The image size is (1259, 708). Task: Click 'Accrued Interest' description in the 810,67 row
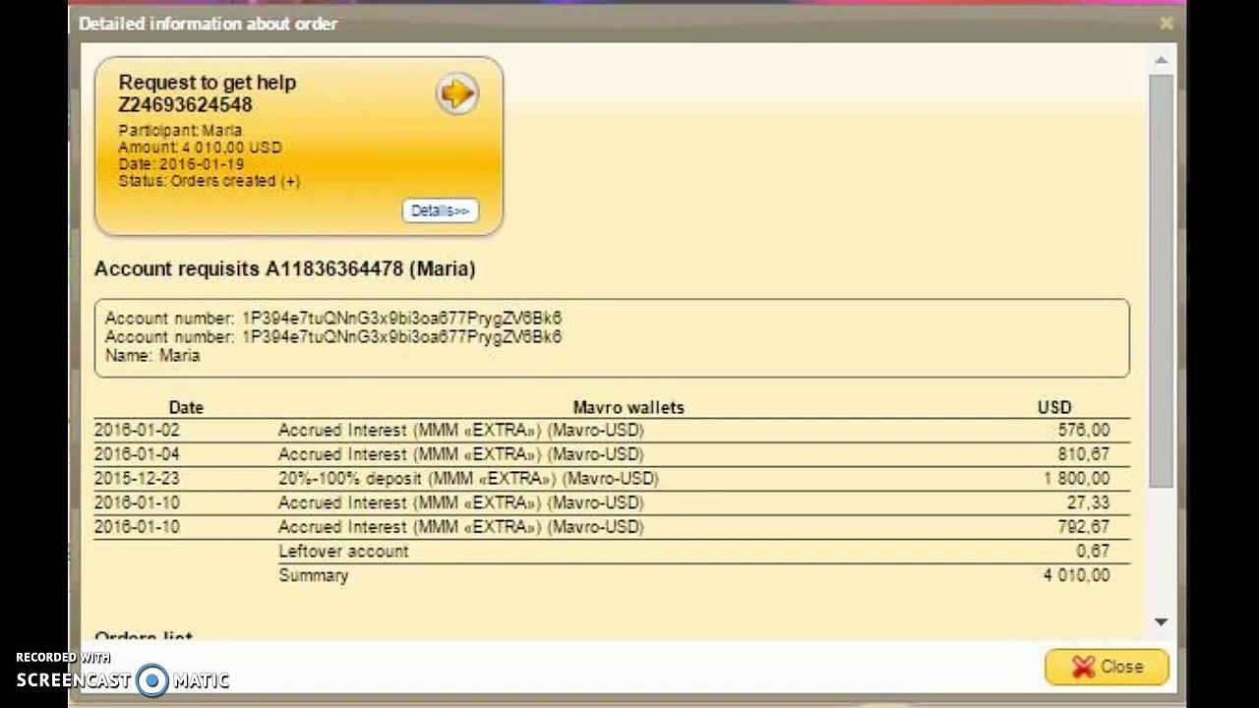point(461,454)
